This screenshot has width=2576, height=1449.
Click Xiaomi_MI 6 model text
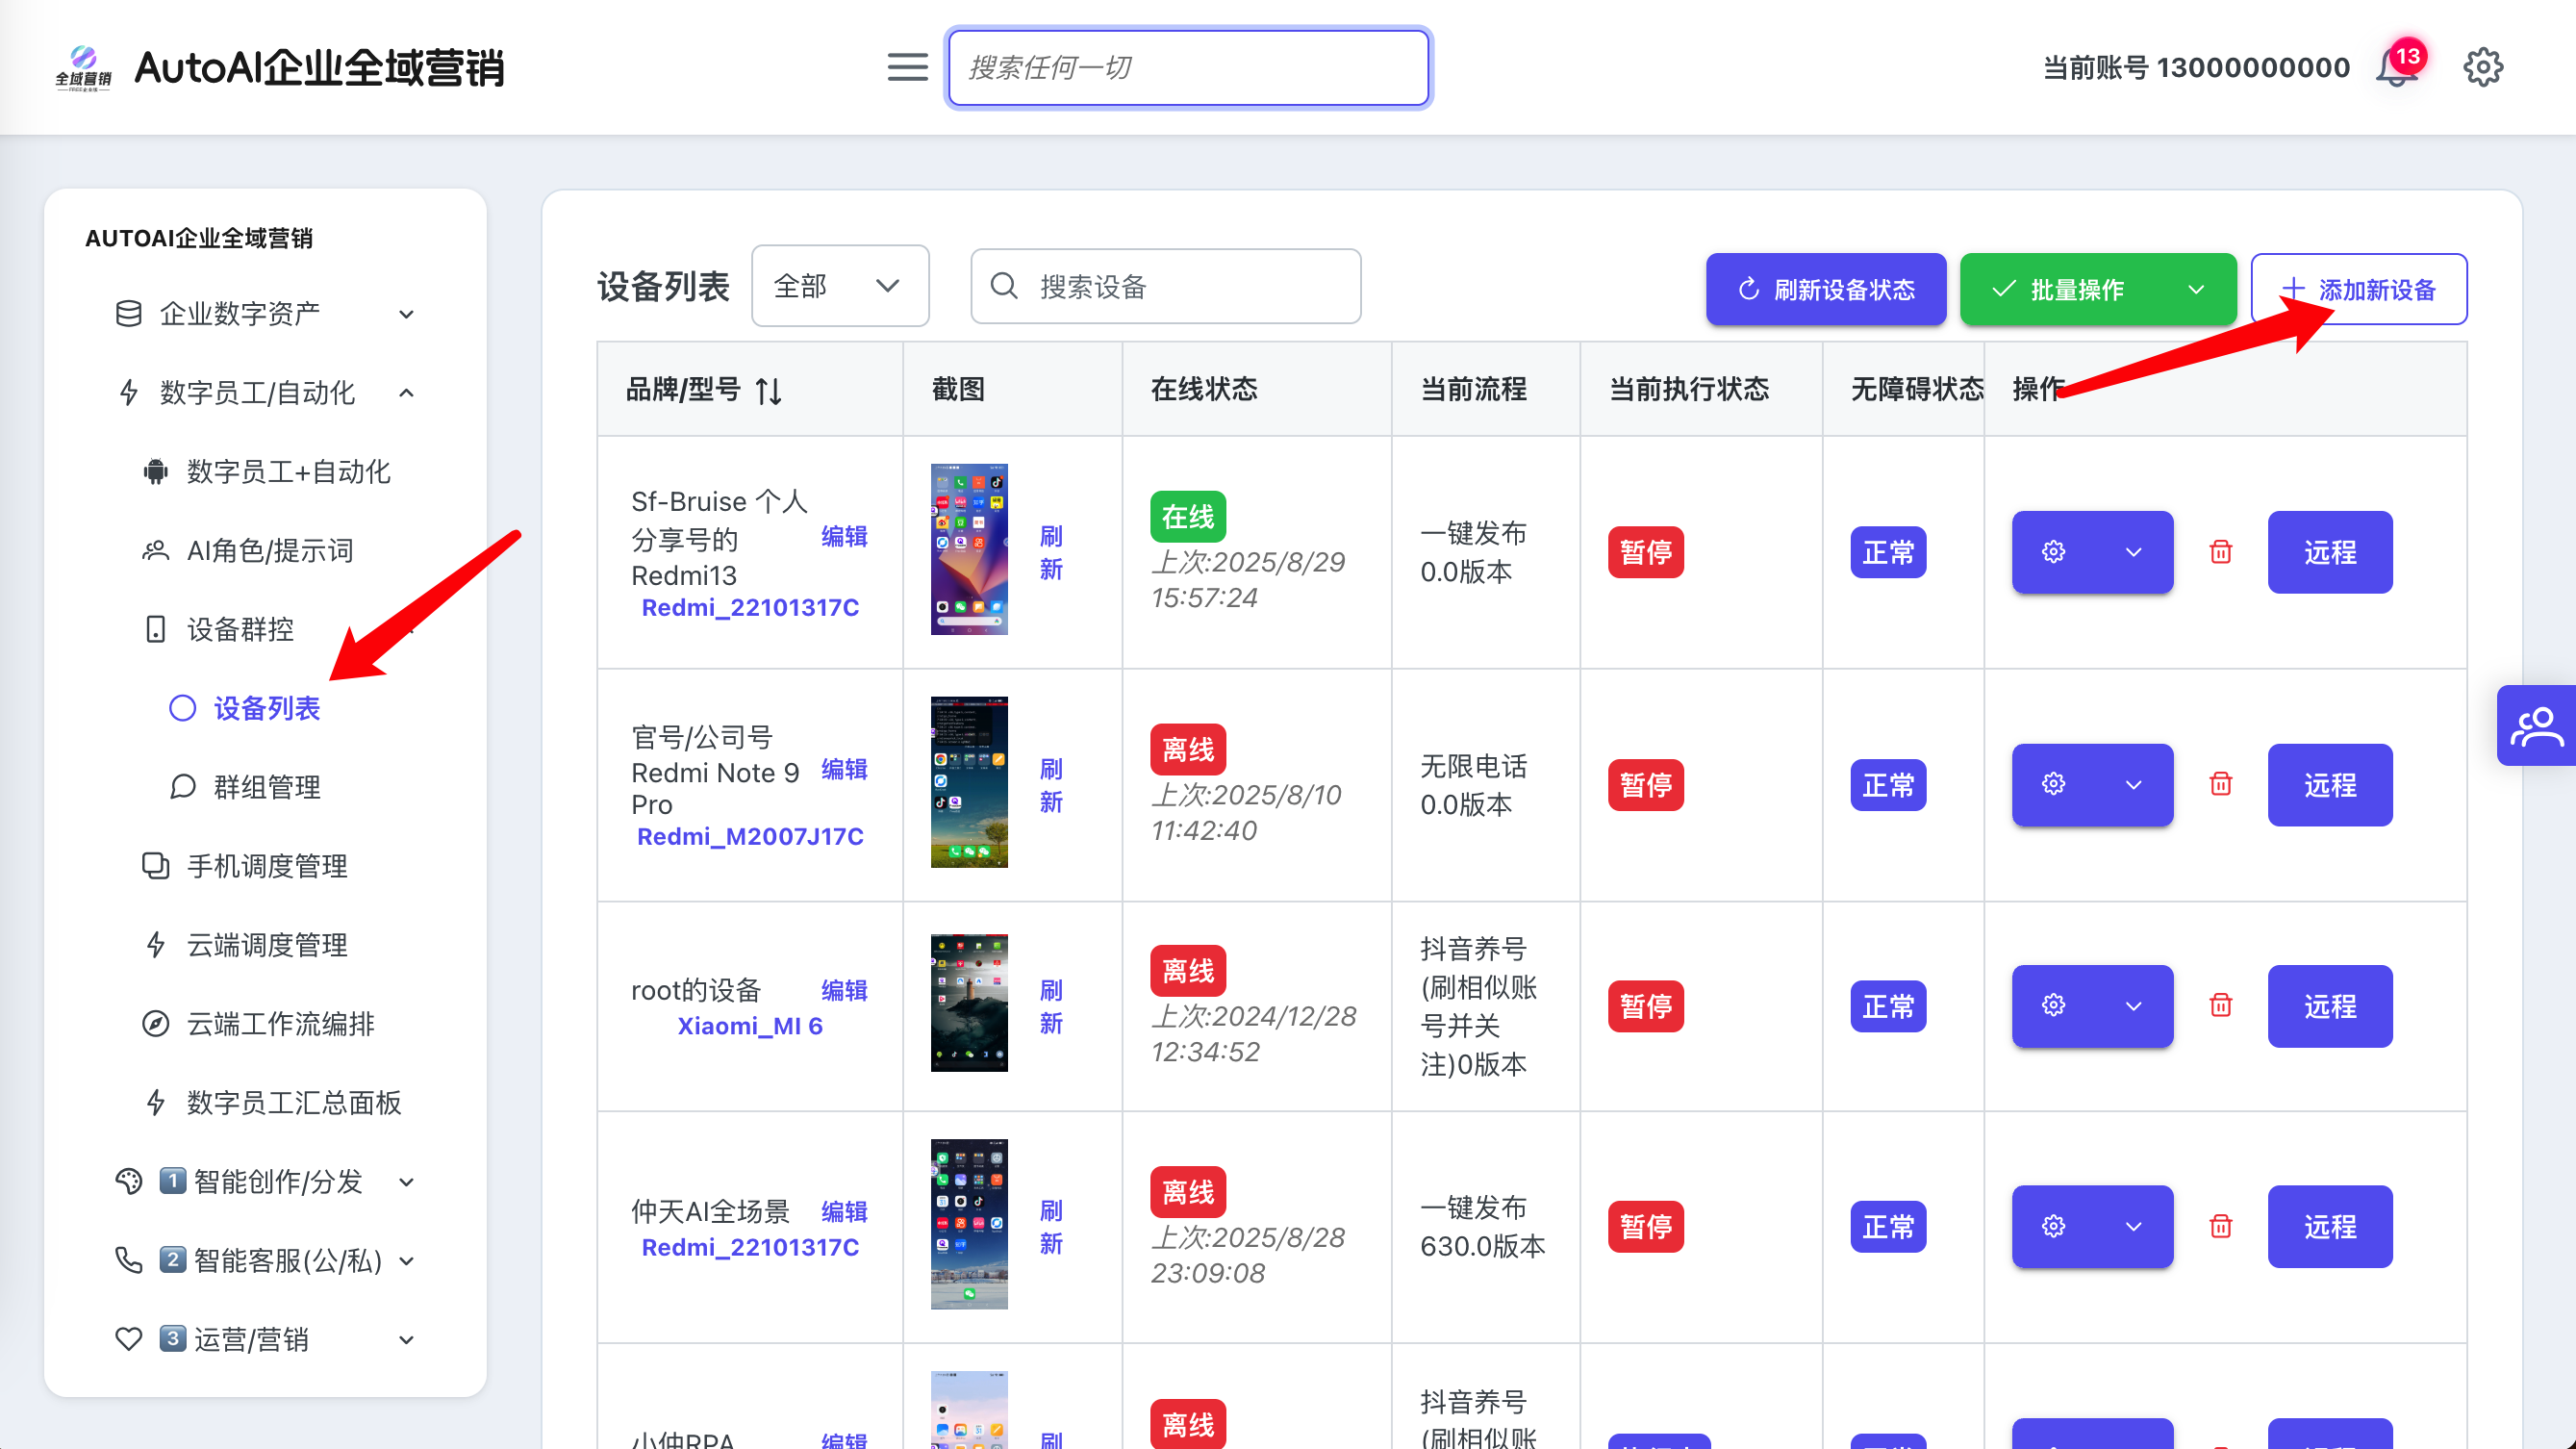point(750,1026)
